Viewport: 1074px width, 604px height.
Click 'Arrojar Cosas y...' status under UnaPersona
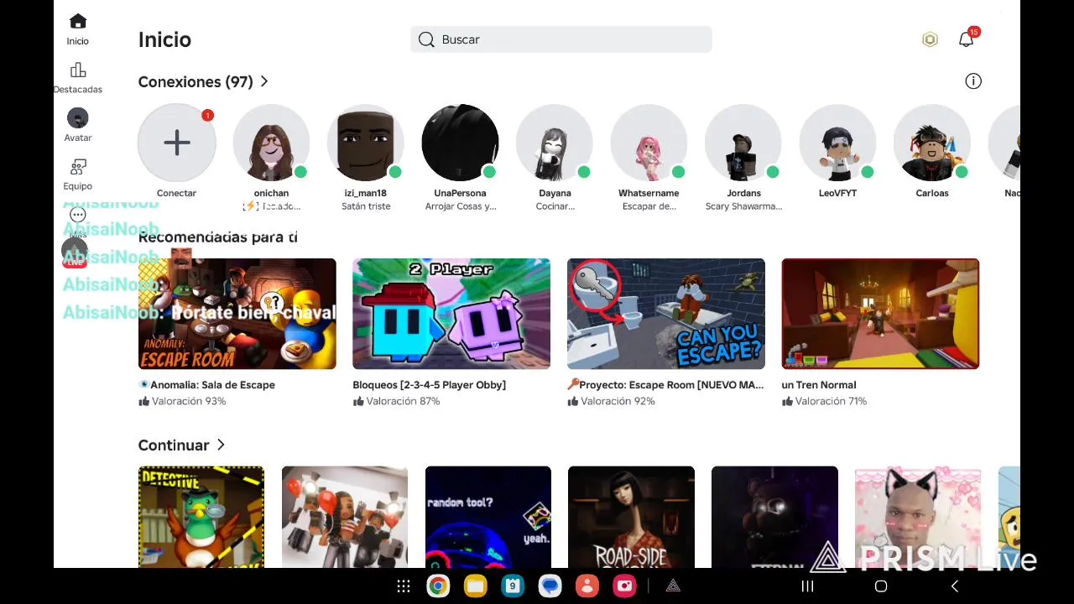coord(461,206)
